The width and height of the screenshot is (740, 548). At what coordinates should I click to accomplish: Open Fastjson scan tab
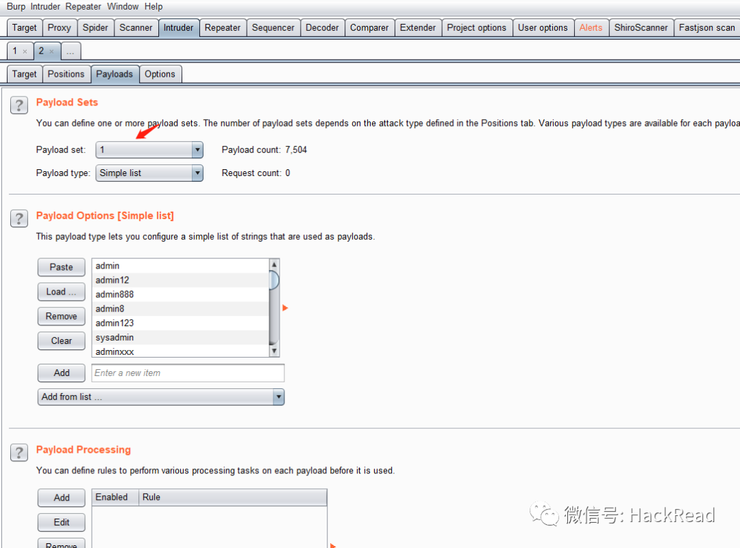click(707, 28)
